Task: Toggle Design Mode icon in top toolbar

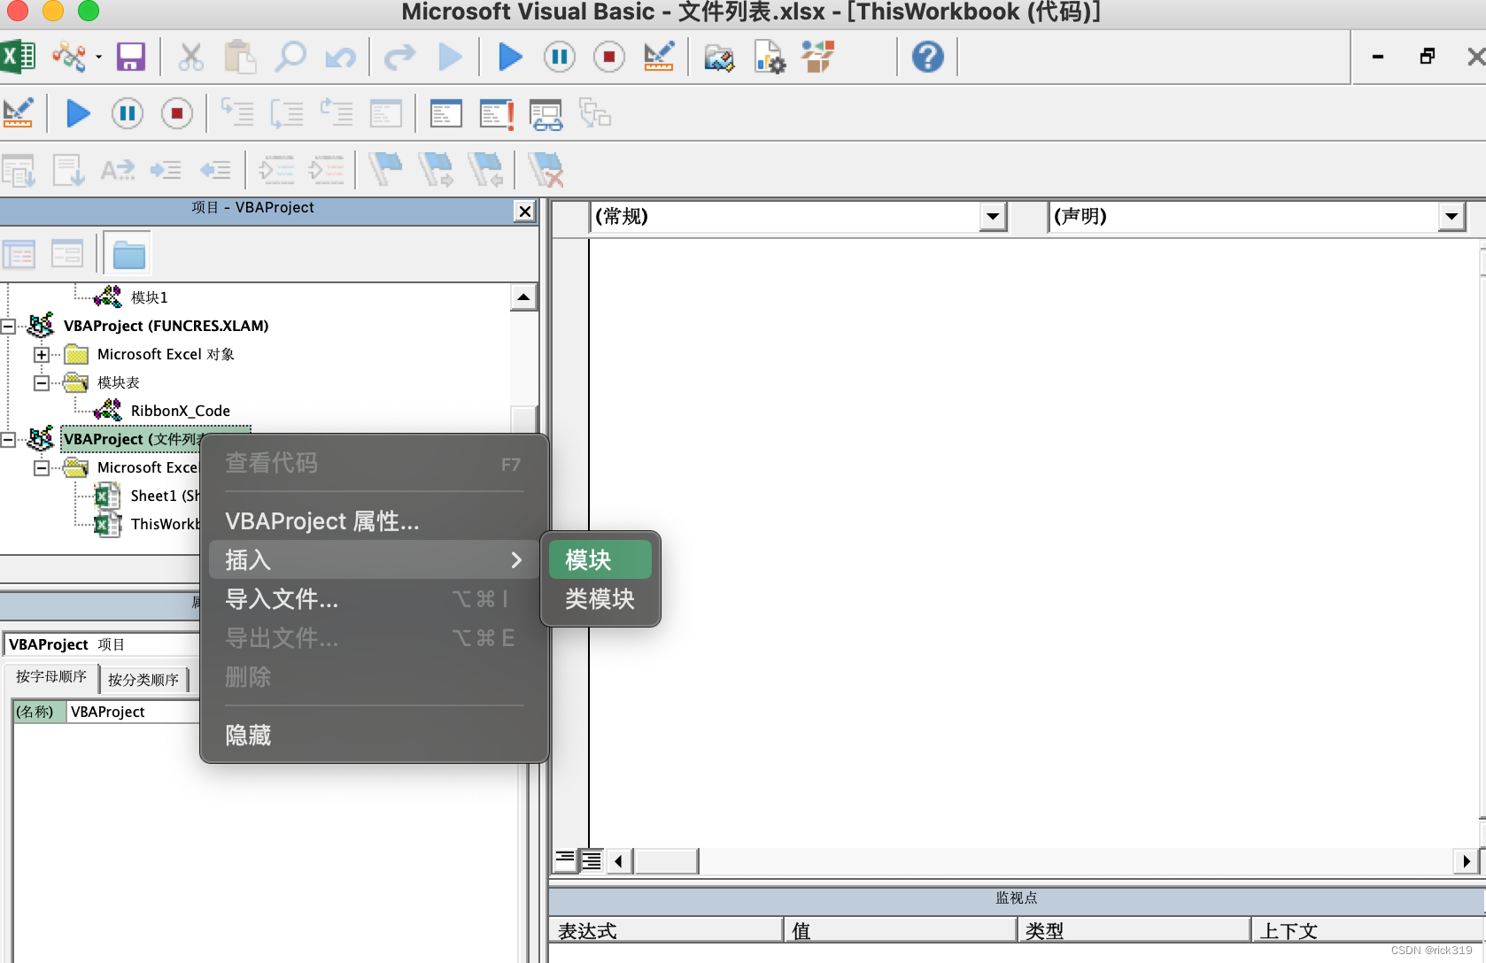Action: (659, 58)
